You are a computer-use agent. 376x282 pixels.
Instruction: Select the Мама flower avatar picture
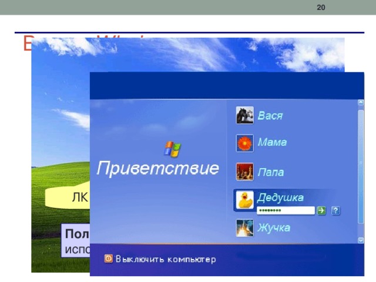244,143
